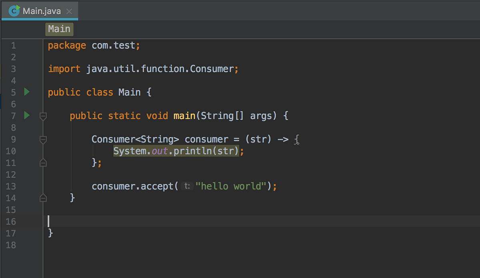Click the Java class icon on Main.java tab

point(14,11)
